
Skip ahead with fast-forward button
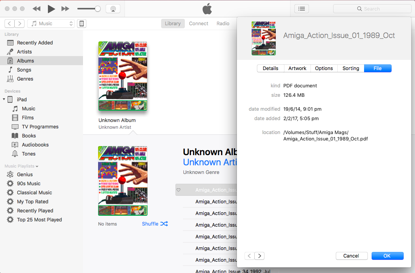tap(65, 9)
